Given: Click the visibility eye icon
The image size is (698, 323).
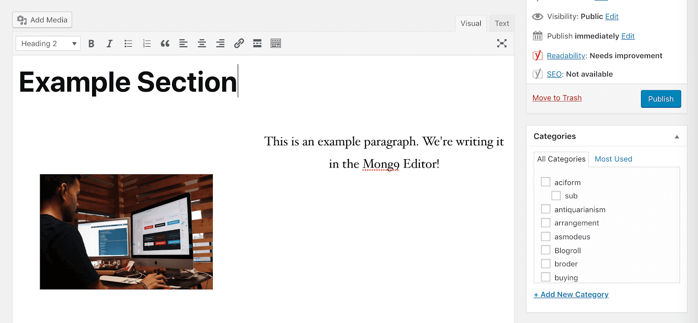Looking at the screenshot, I should 537,17.
